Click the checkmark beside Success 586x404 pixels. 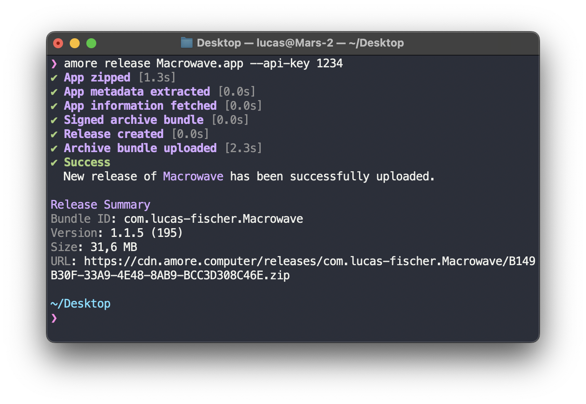[54, 162]
